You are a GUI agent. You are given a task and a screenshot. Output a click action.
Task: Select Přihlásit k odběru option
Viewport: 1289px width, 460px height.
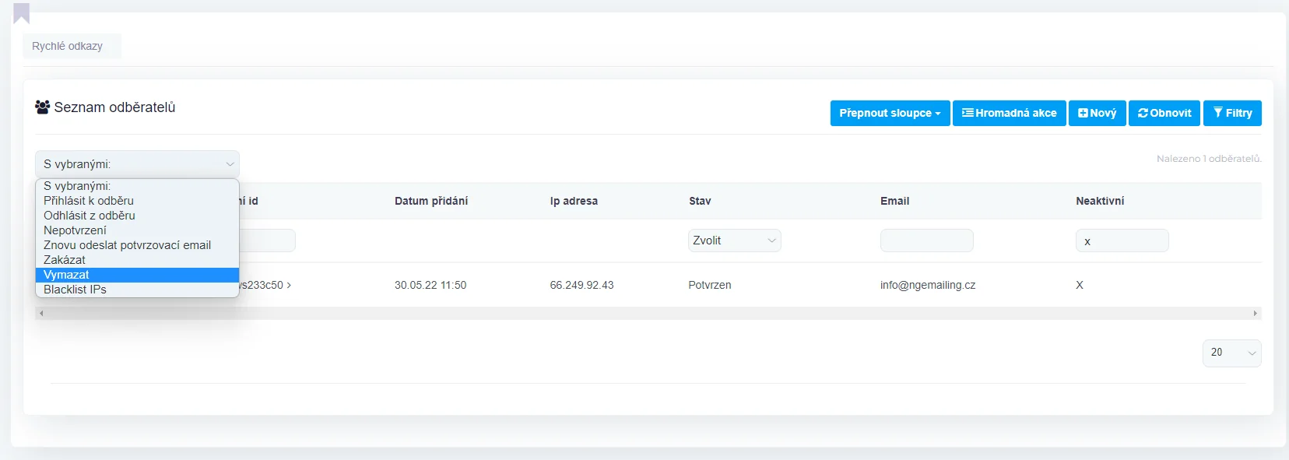coord(89,201)
